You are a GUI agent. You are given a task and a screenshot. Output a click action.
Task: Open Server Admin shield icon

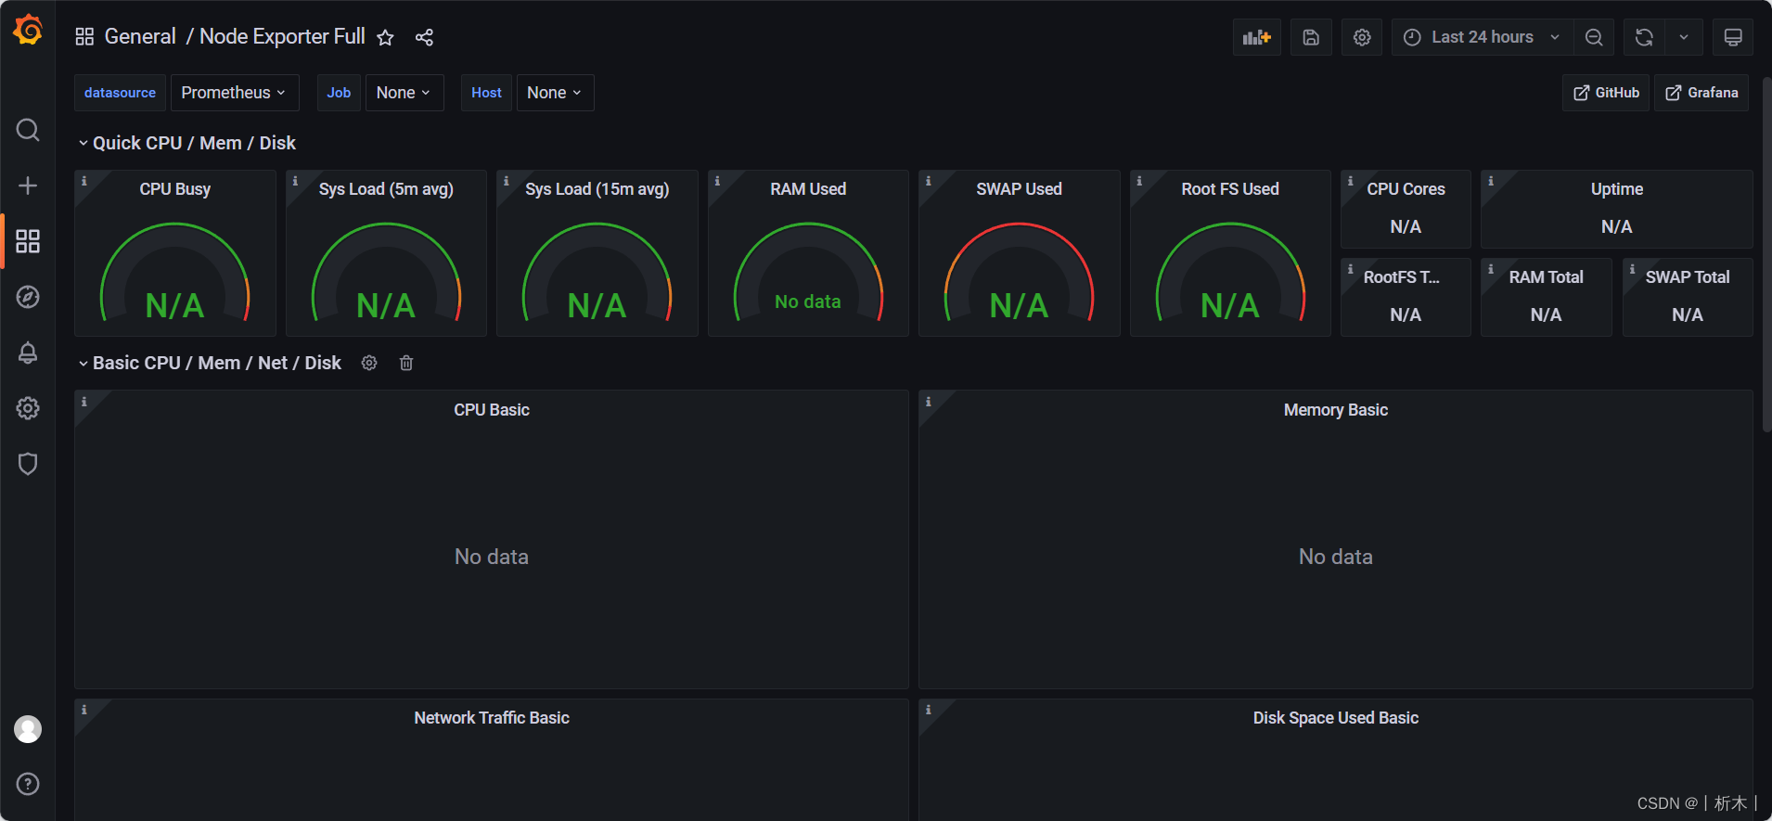[28, 464]
